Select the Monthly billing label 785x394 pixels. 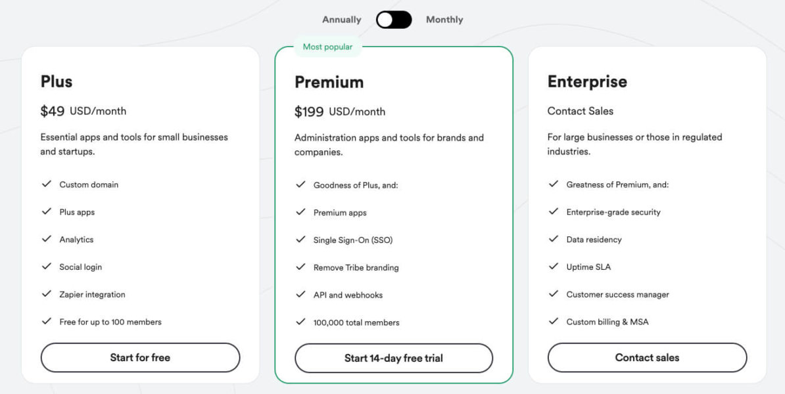pos(444,20)
